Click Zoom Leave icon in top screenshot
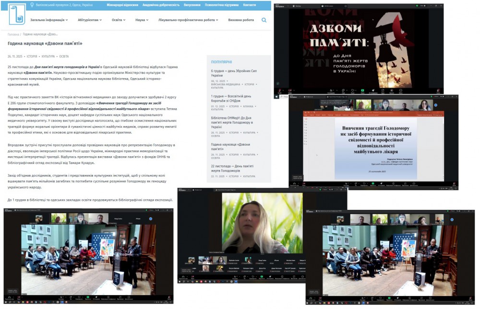The height and width of the screenshot is (309, 480). coord(438,91)
